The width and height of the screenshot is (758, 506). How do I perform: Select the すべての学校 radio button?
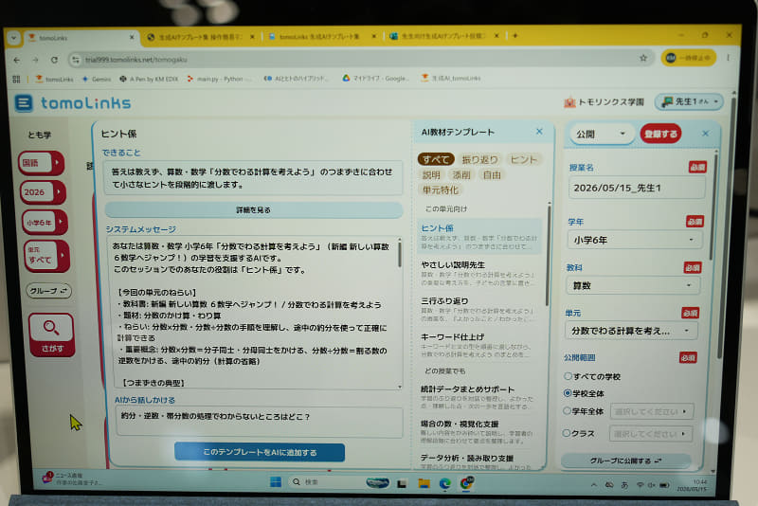pos(568,376)
